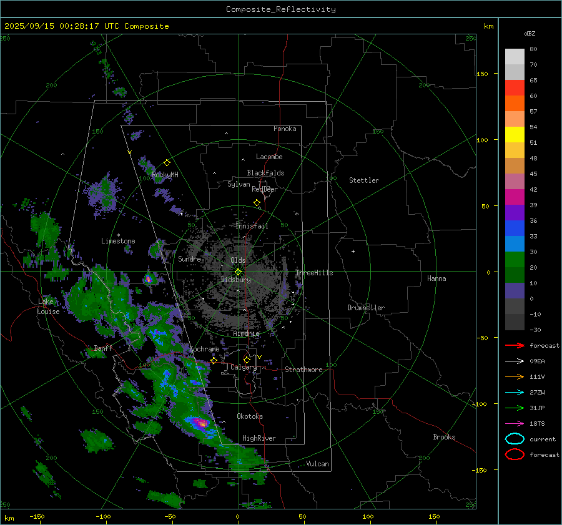
Task: Select the lightest gray 80 dBZ block
Action: (x=515, y=57)
